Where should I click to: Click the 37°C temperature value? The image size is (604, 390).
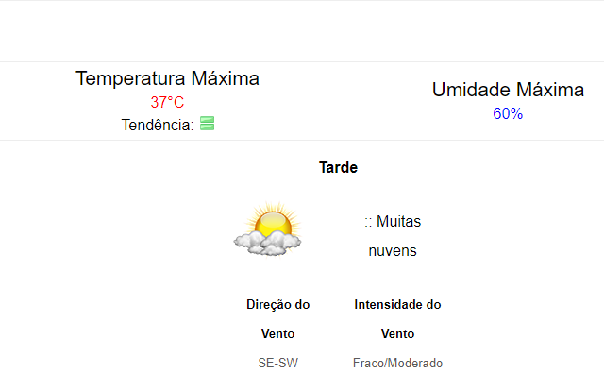pos(167,103)
